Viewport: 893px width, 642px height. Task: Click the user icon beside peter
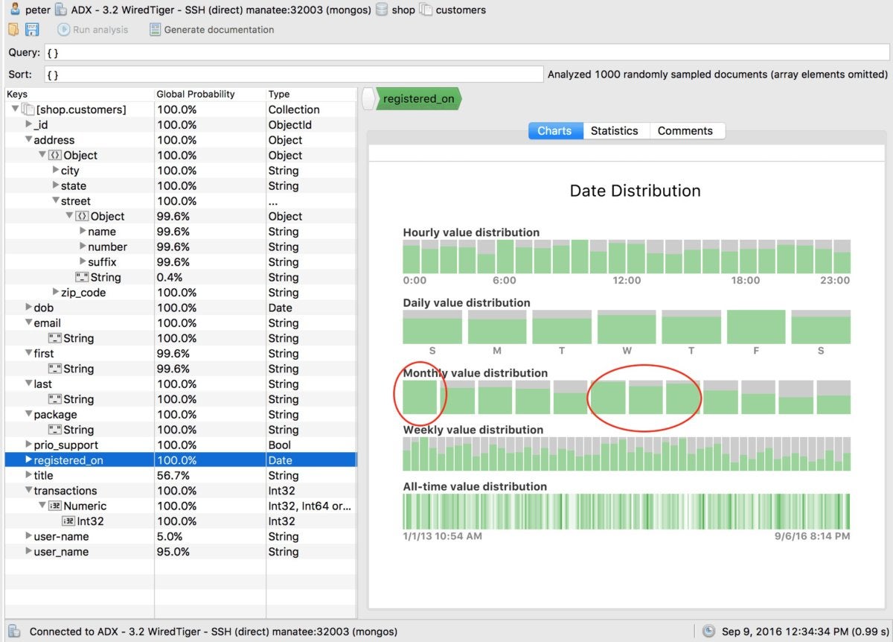14,10
